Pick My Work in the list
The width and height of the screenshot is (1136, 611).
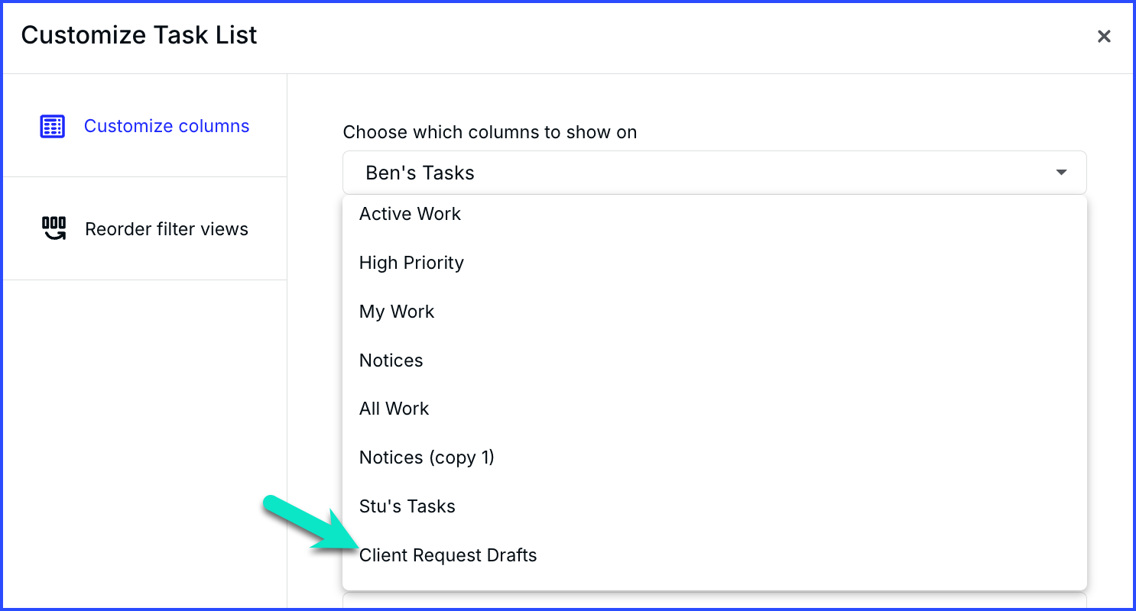714,312
